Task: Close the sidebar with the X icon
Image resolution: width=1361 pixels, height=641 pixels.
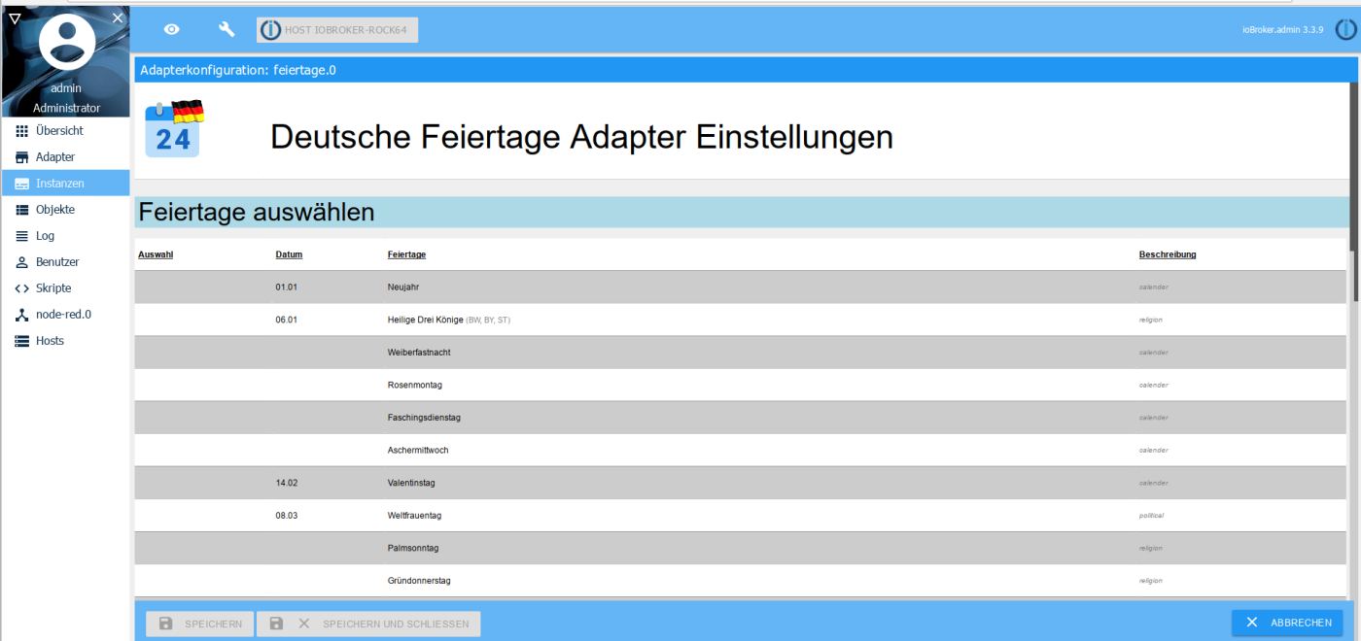Action: [x=118, y=17]
